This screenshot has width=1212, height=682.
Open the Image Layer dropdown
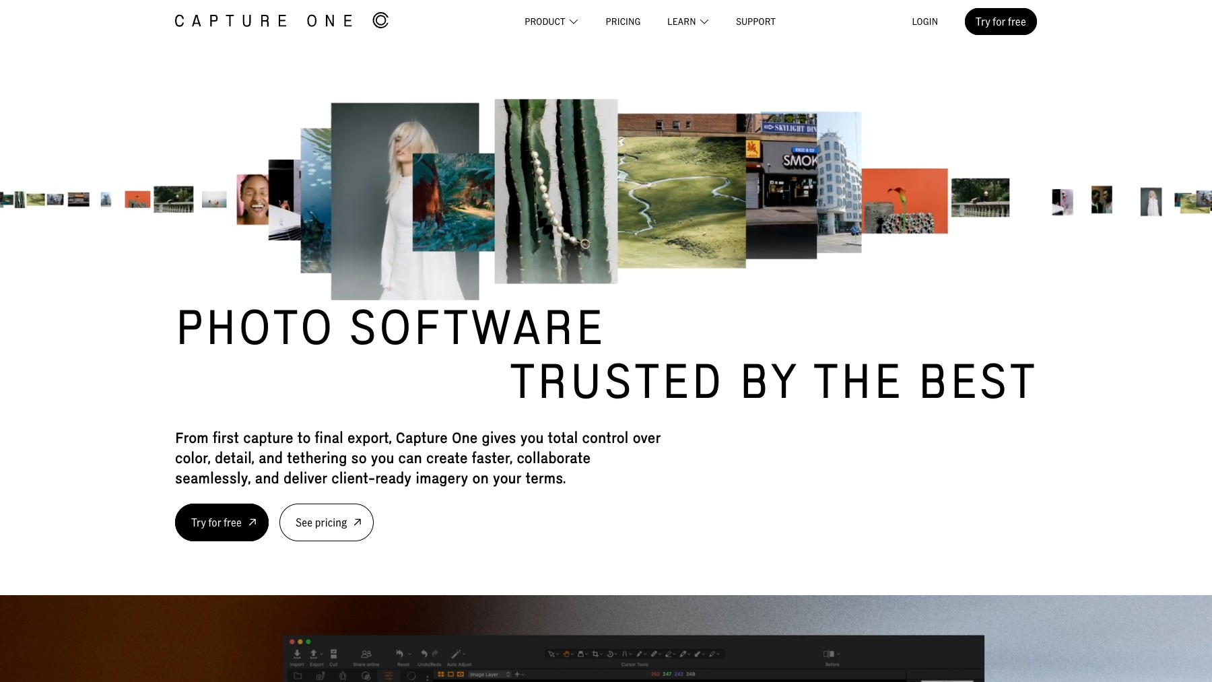point(490,675)
